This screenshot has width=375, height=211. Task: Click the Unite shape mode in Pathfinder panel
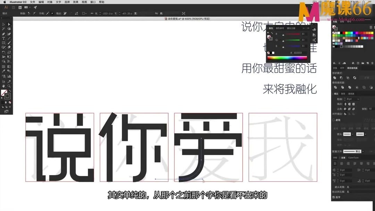[335, 78]
